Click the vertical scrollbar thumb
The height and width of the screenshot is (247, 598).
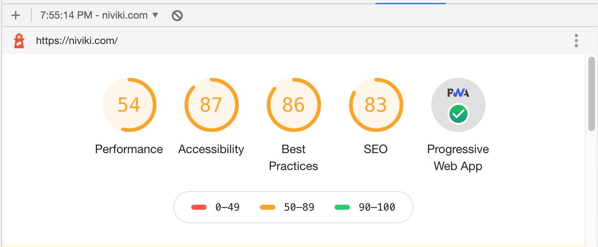[x=592, y=93]
